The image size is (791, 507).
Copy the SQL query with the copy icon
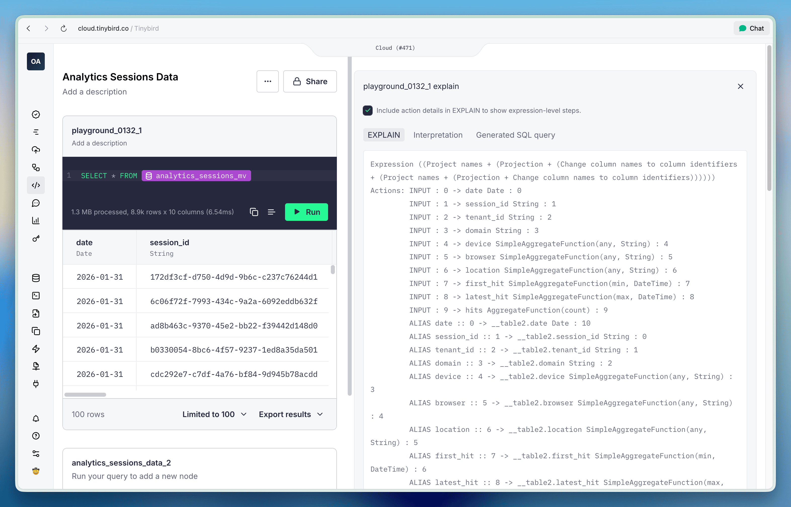tap(254, 212)
